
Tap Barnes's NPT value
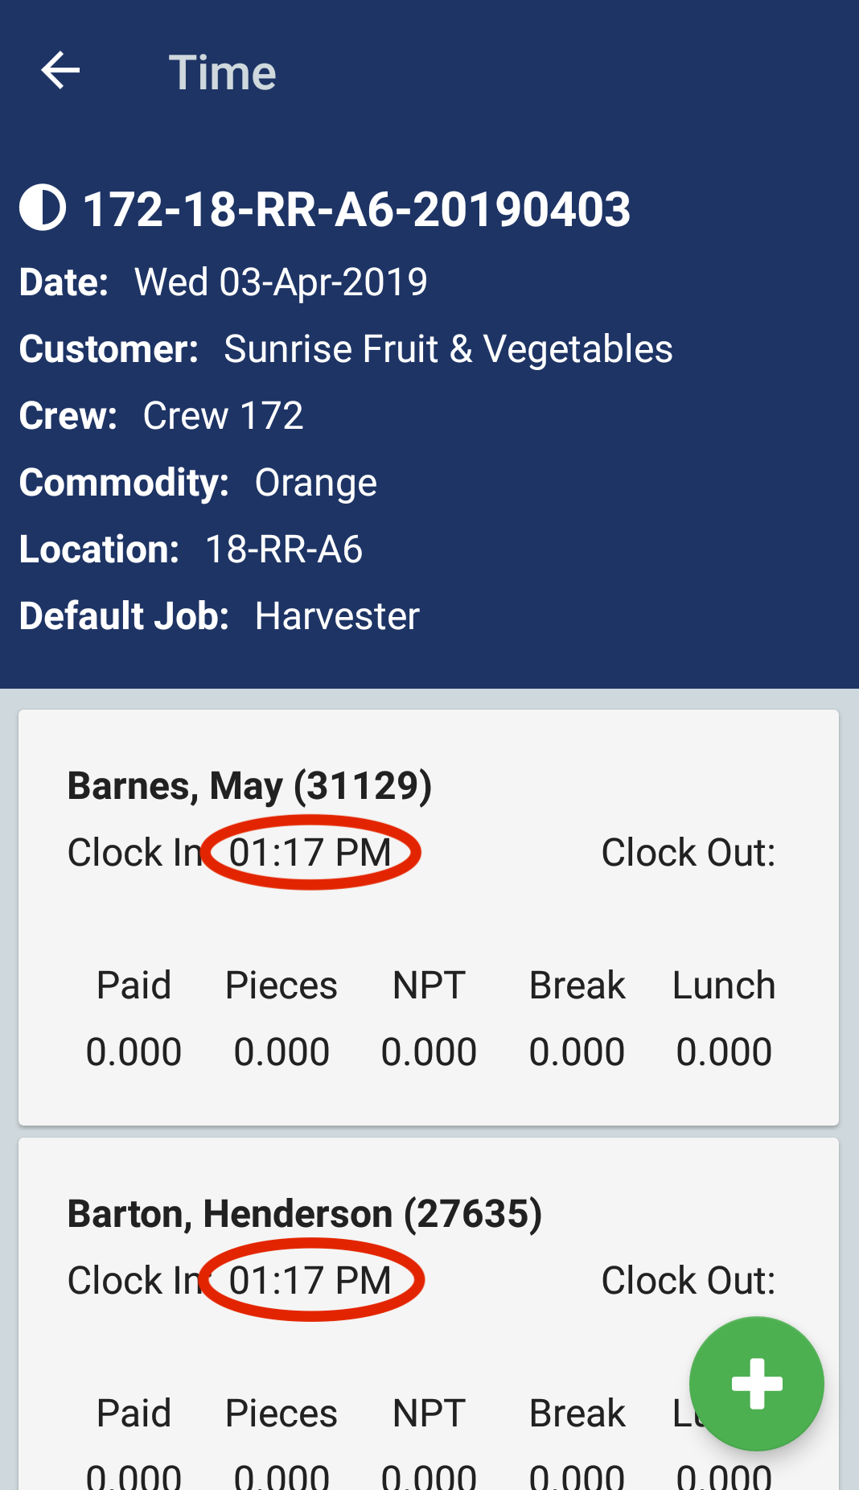429,1052
